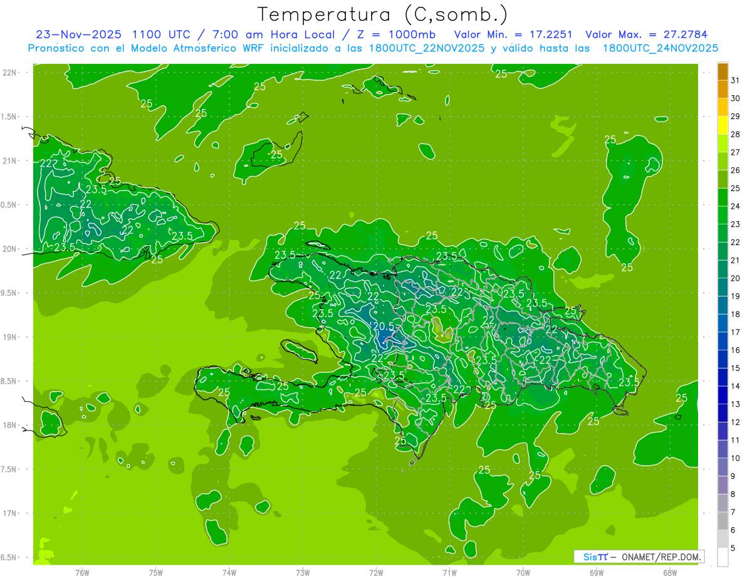The image size is (752, 581).
Task: Click the brown swatch above label 31
Action: pyautogui.click(x=723, y=71)
